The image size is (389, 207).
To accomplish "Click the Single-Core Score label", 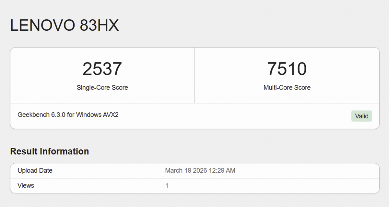I will tap(102, 87).
